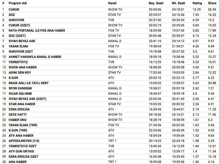Click the SURVIVOR program row title
Image resolution: width=219 pixels, height=164 pixels.
[16, 20]
